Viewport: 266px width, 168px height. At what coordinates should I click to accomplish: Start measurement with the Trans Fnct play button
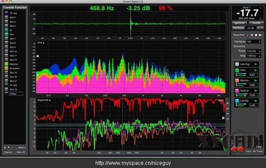click(x=260, y=35)
